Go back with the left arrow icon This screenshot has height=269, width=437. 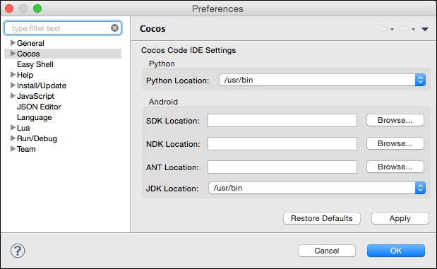[383, 29]
